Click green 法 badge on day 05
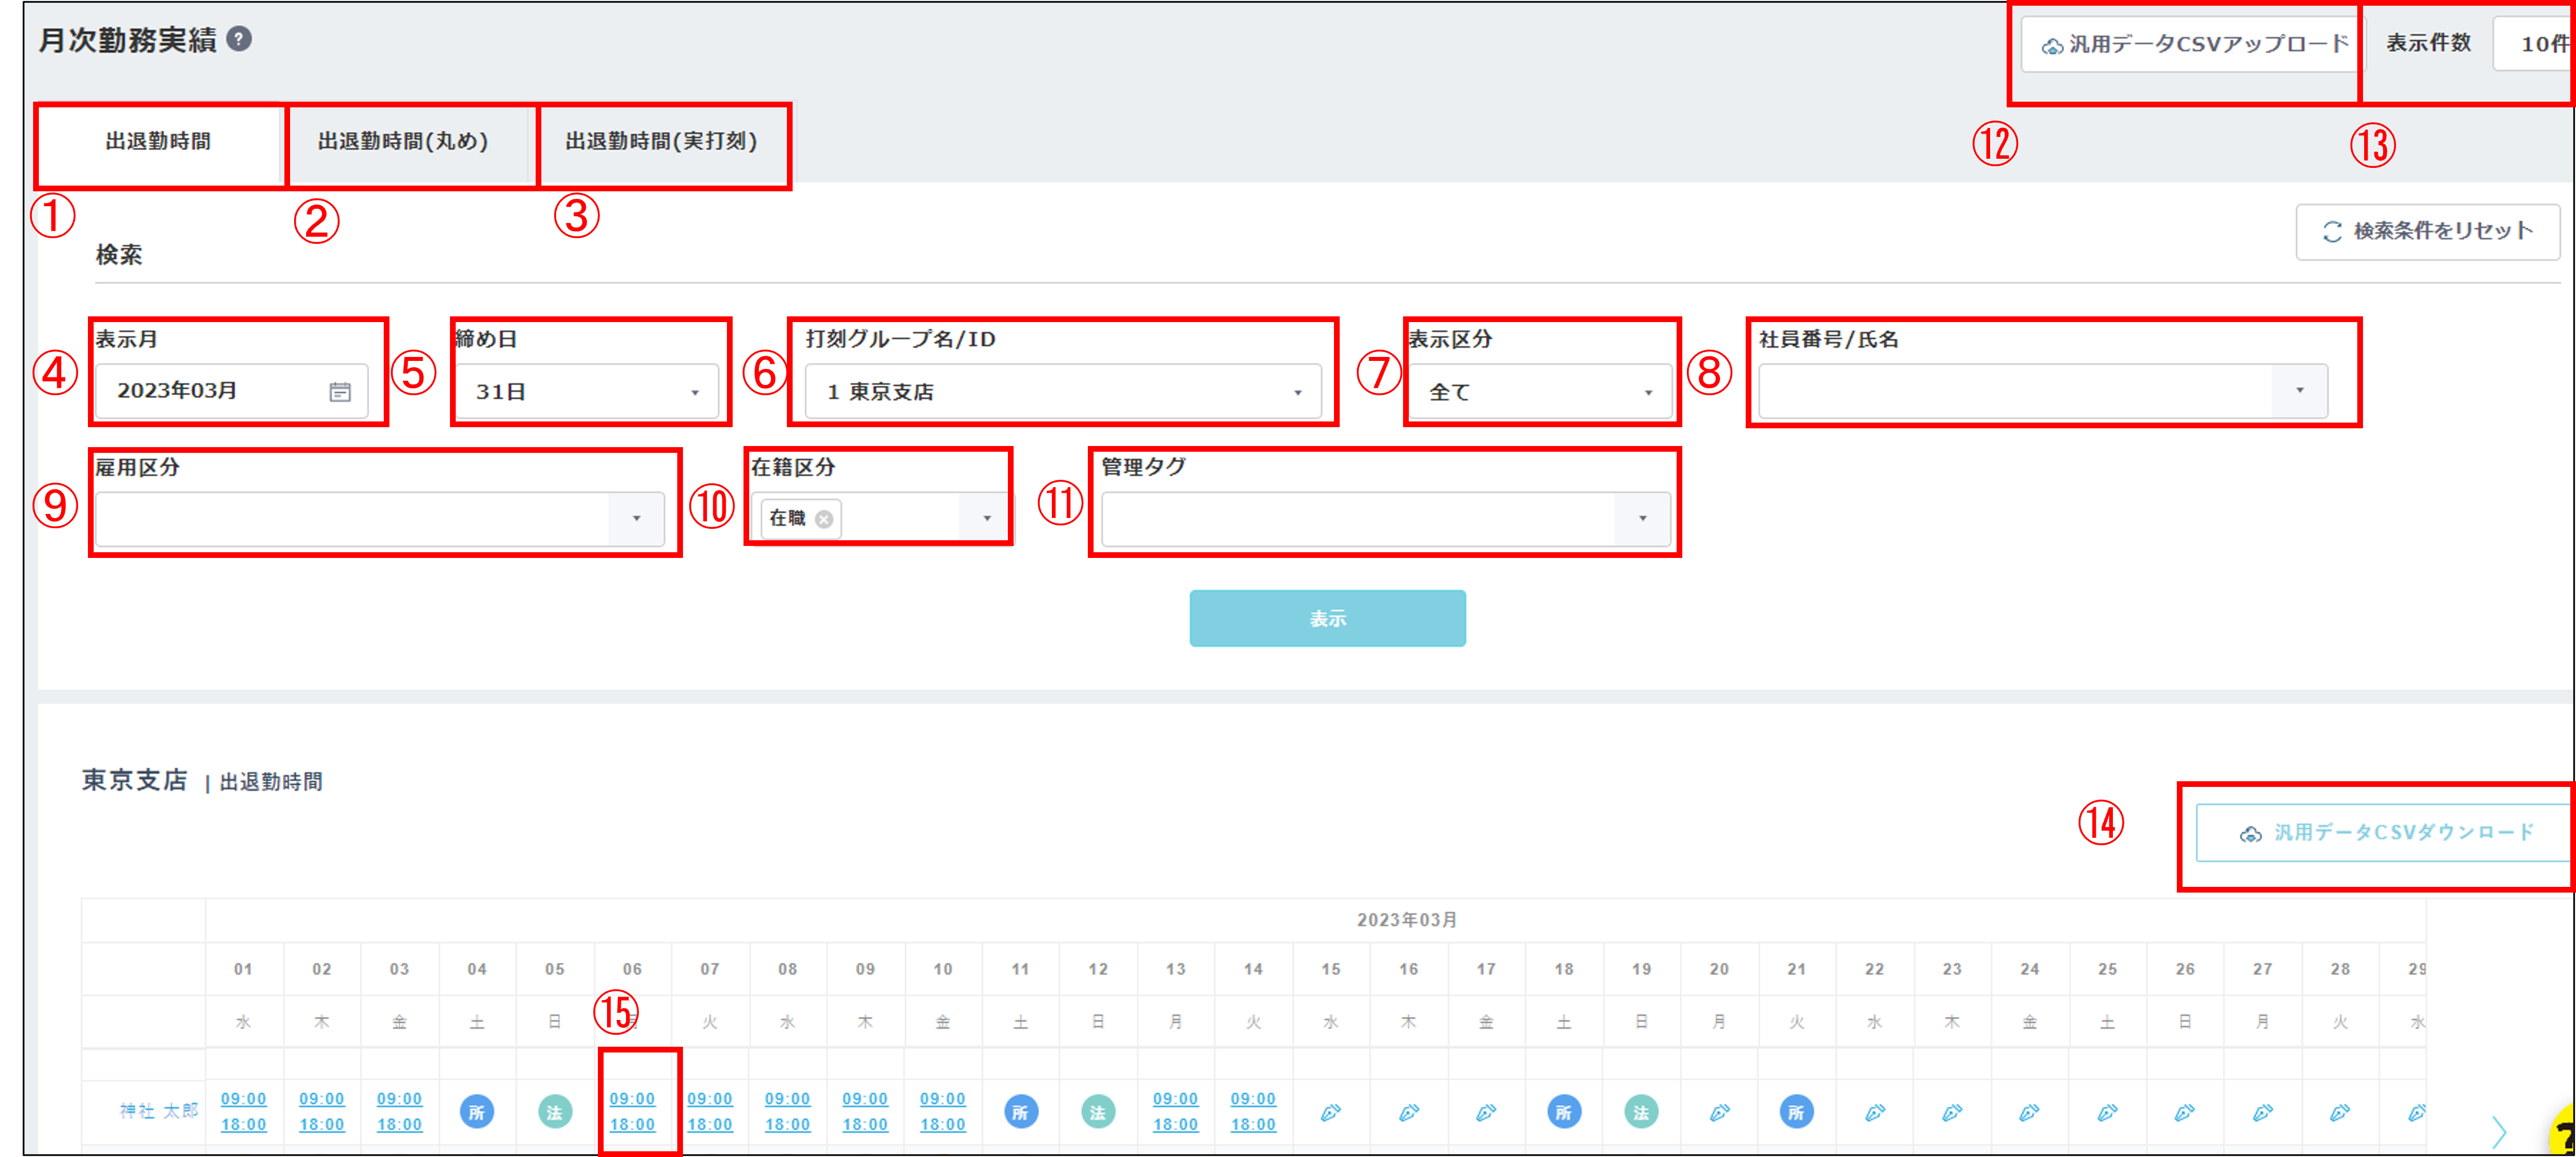Screen dimensions: 2576x1157 [x=555, y=1112]
